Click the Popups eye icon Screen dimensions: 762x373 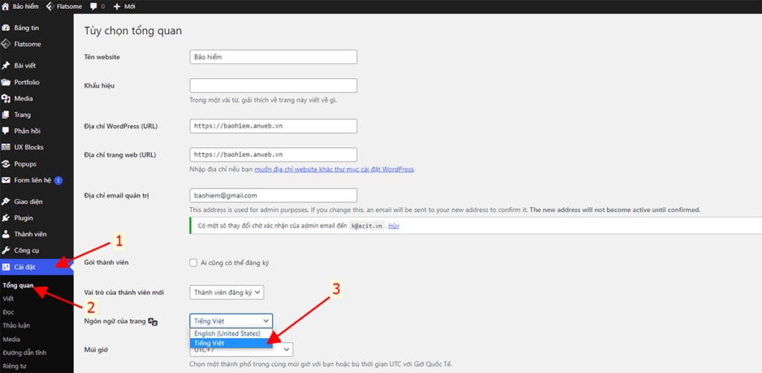[x=6, y=164]
